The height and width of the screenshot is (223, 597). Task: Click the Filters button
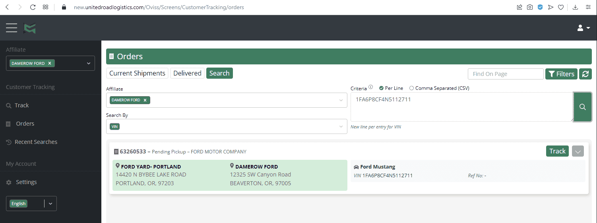[561, 74]
